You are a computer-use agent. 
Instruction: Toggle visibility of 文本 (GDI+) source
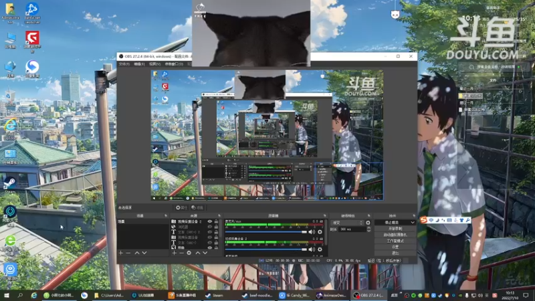tap(210, 243)
